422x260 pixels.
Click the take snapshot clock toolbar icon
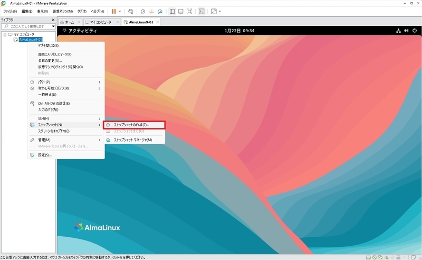[x=143, y=11]
